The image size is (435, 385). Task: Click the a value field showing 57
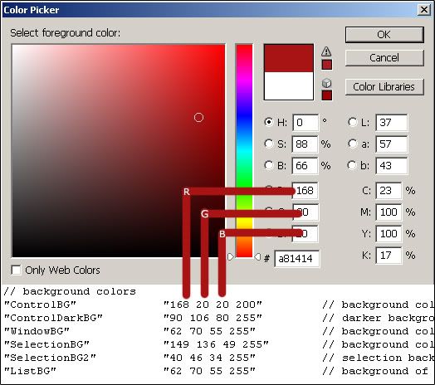tap(392, 144)
